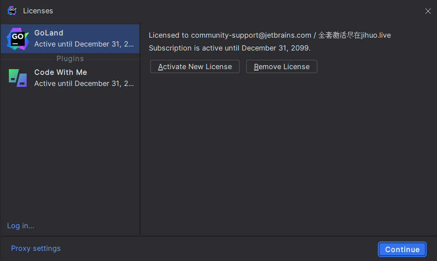Hit the Continue button
Screen dimensions: 437x261
402,249
